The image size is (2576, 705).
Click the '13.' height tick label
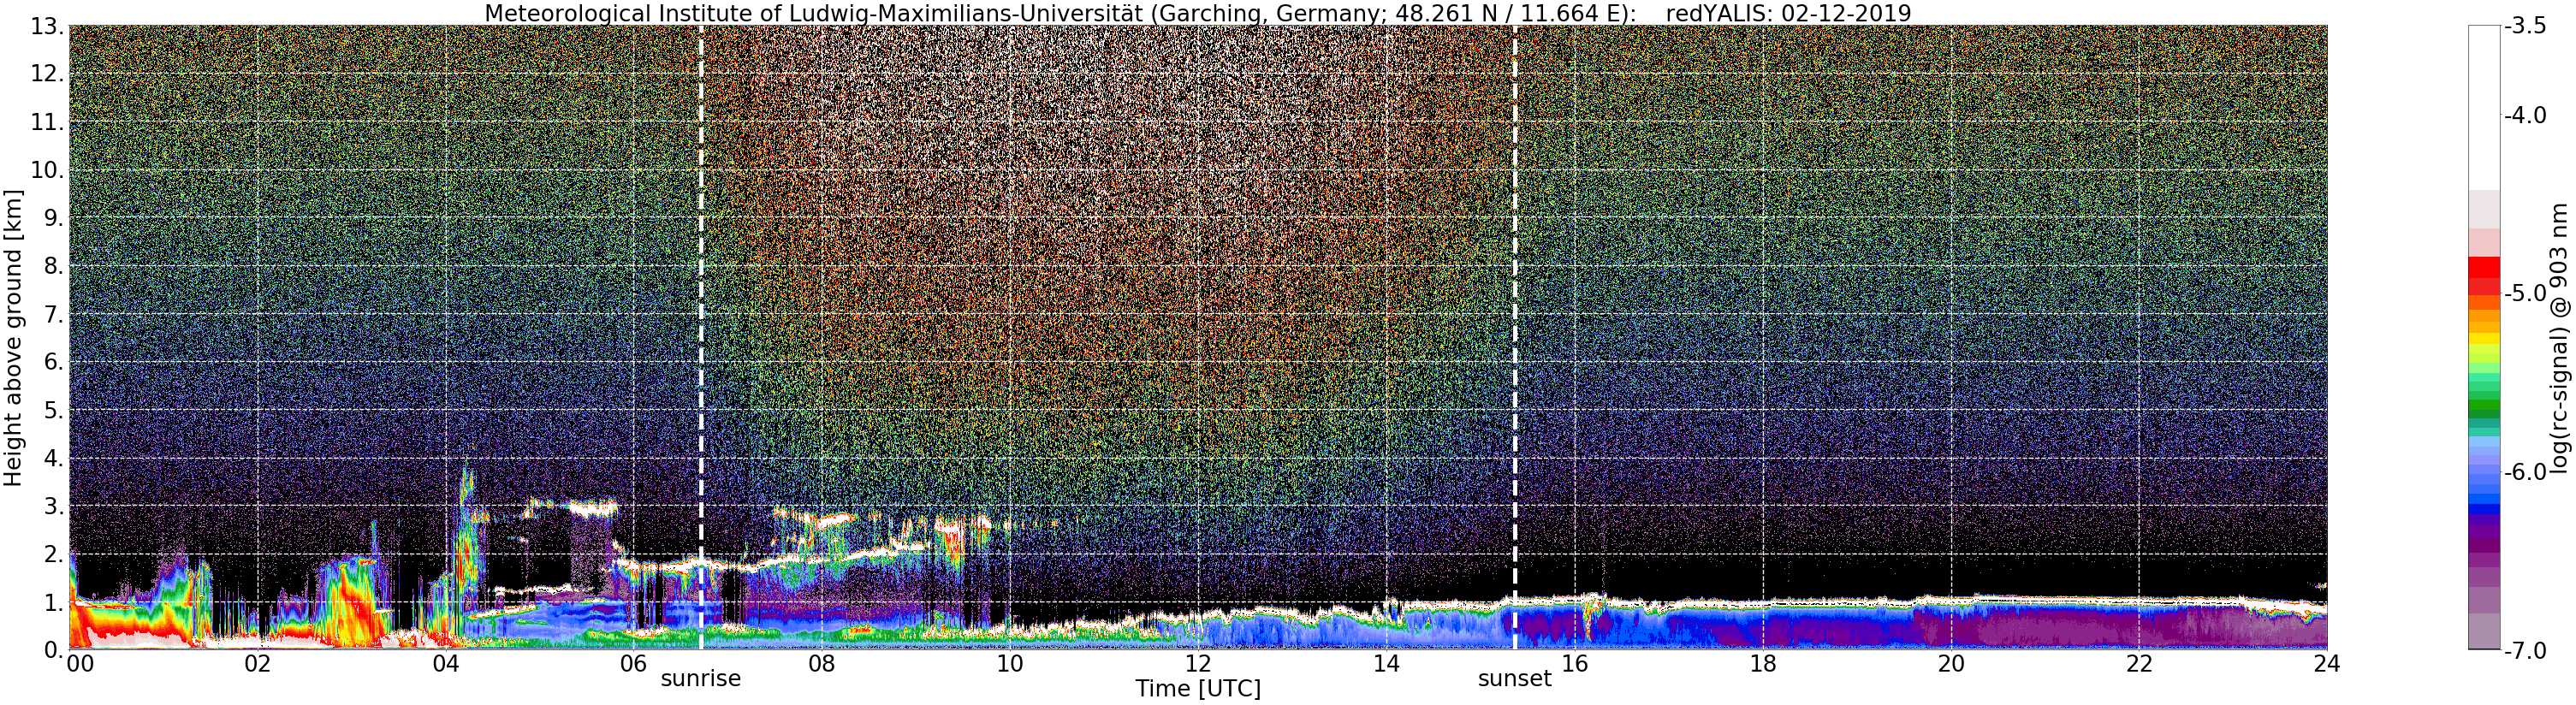click(47, 27)
